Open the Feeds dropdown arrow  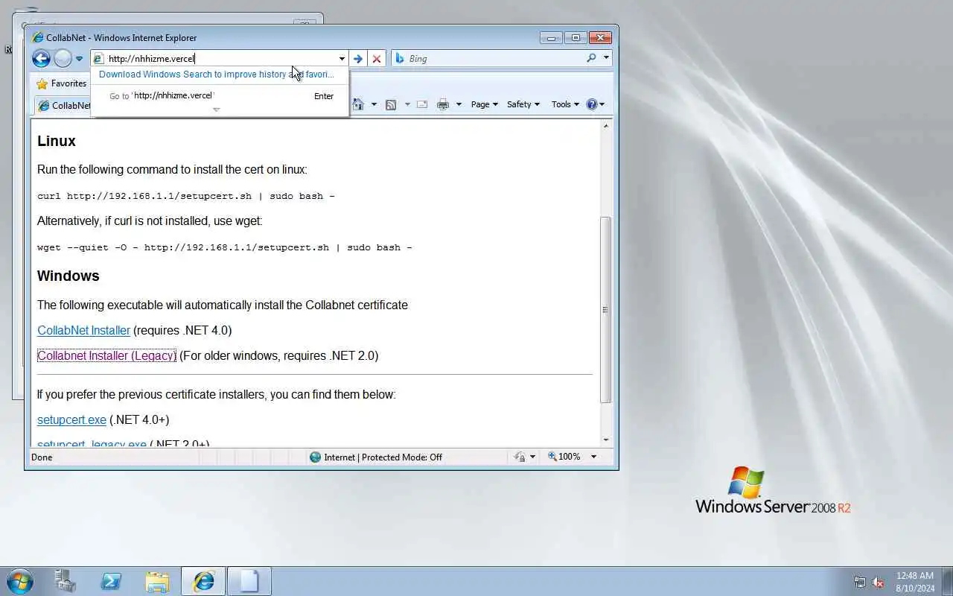coord(407,104)
